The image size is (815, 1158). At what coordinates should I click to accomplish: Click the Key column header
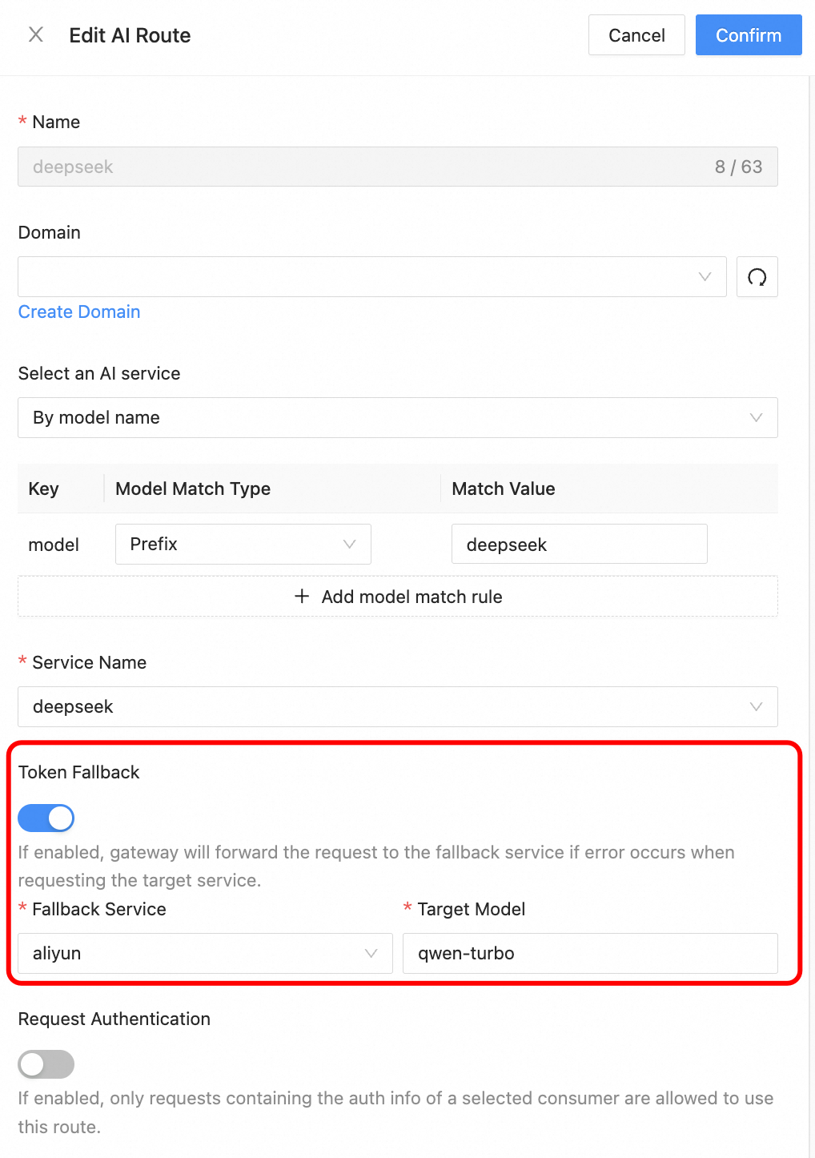click(x=44, y=489)
